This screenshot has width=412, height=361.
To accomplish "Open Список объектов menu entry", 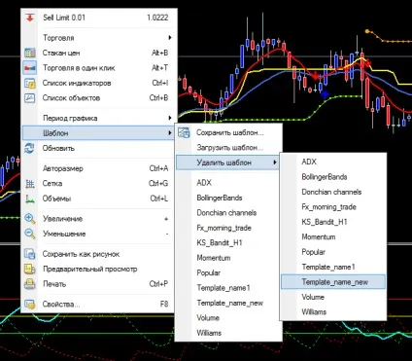I will (x=99, y=98).
